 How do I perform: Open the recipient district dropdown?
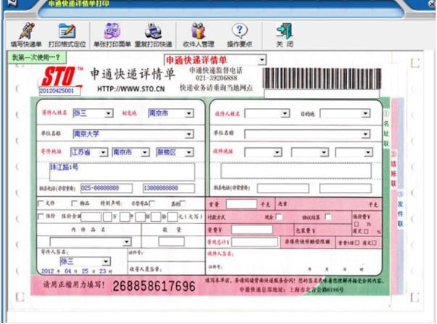[368, 152]
